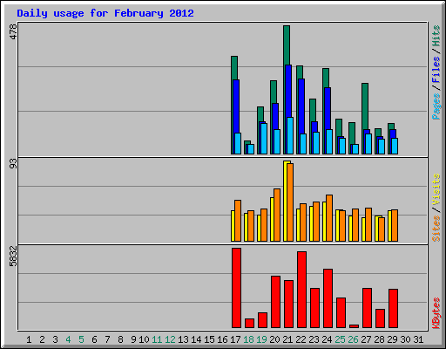Image resolution: width=446 pixels, height=349 pixels.
Task: Click day label 22 on the axis
Action: (x=301, y=339)
